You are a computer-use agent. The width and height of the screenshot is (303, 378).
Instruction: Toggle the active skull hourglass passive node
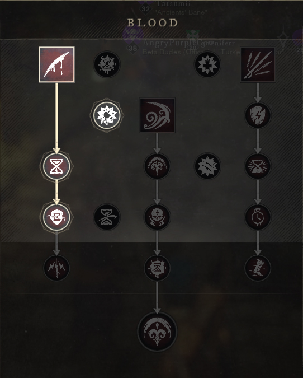(56, 217)
